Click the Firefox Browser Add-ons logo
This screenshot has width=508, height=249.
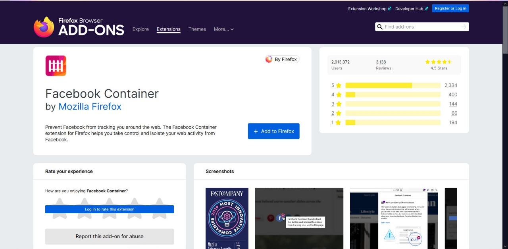coord(79,27)
